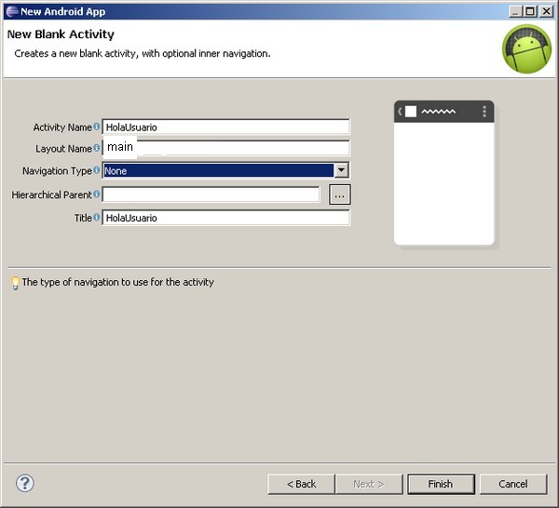
Task: Open the Navigation Type dropdown arrow
Action: 341,170
